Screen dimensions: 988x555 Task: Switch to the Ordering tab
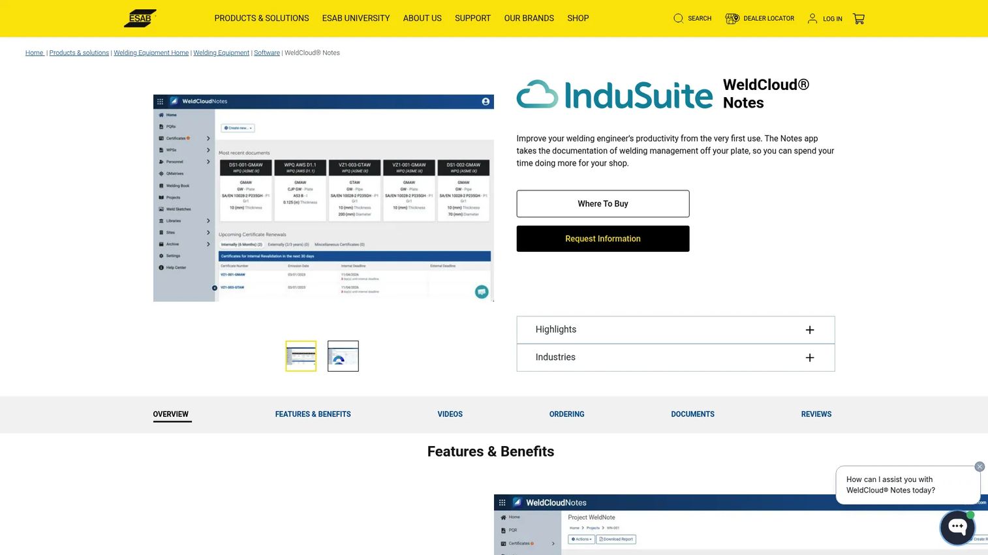pyautogui.click(x=567, y=414)
